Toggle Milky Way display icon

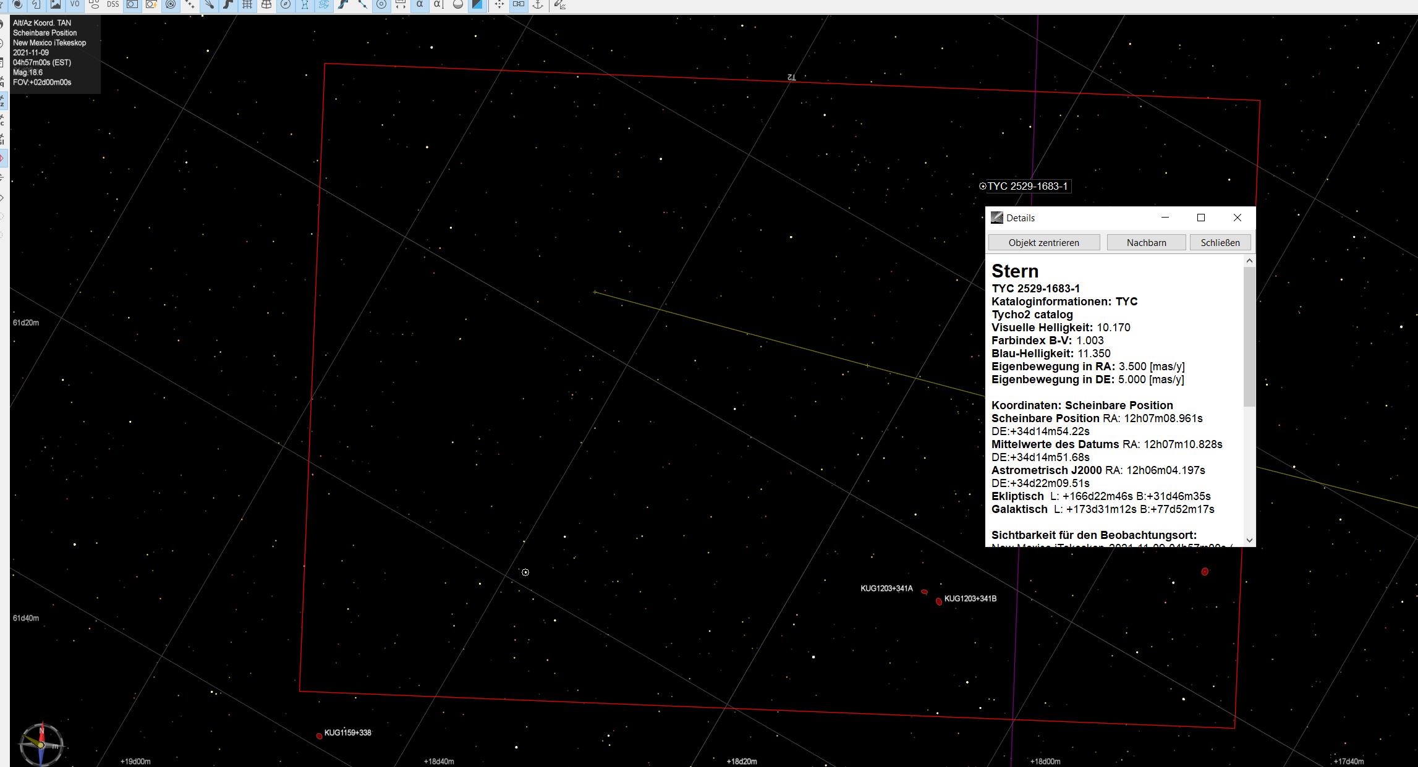(324, 4)
